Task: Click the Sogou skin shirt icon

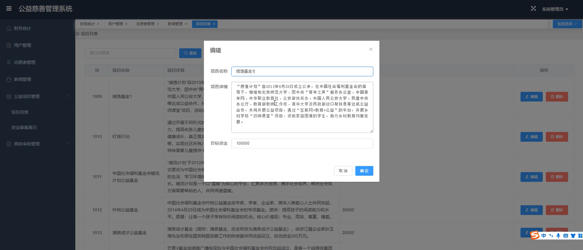Action: (x=573, y=236)
